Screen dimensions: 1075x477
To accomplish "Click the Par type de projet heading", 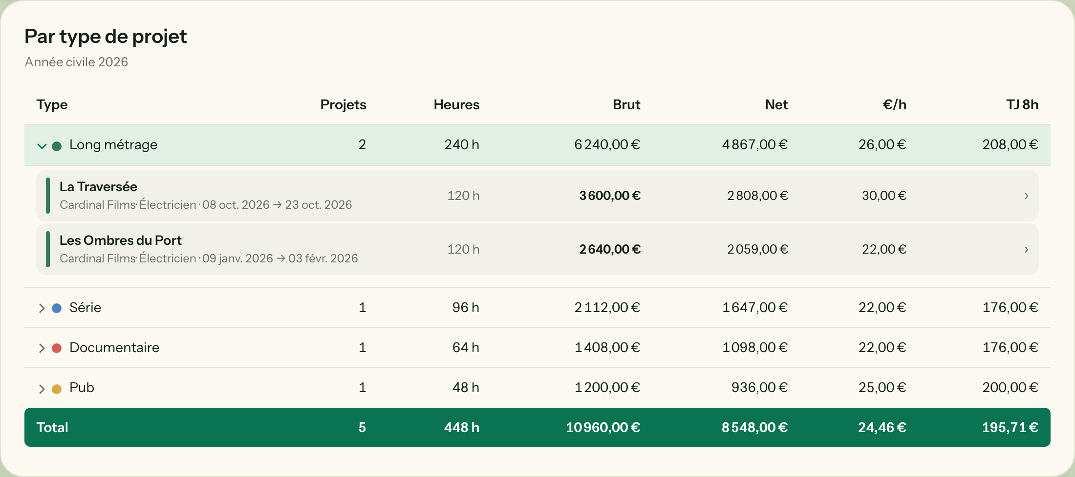I will coord(106,37).
